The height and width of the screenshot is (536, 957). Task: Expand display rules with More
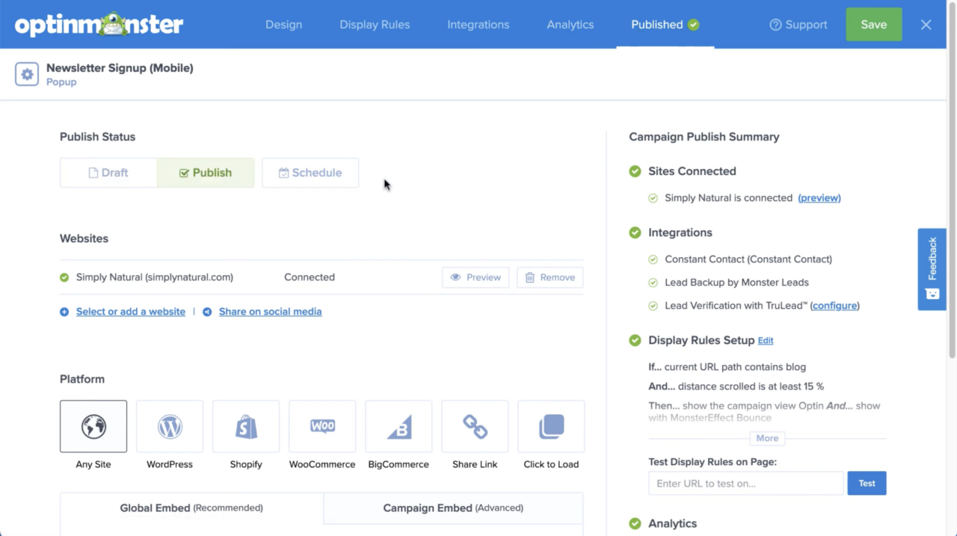click(x=767, y=438)
